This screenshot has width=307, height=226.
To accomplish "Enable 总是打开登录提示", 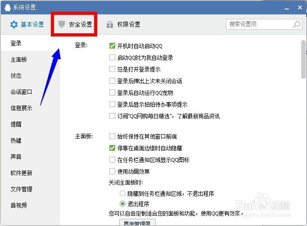I will point(112,69).
